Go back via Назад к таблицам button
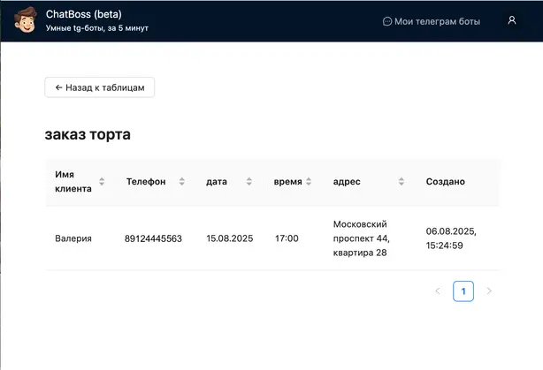 pos(100,87)
